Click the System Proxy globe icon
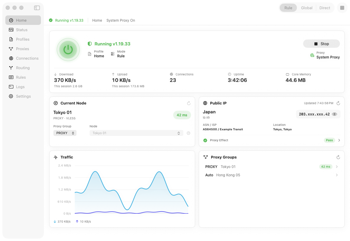The width and height of the screenshot is (350, 241). 312,55
